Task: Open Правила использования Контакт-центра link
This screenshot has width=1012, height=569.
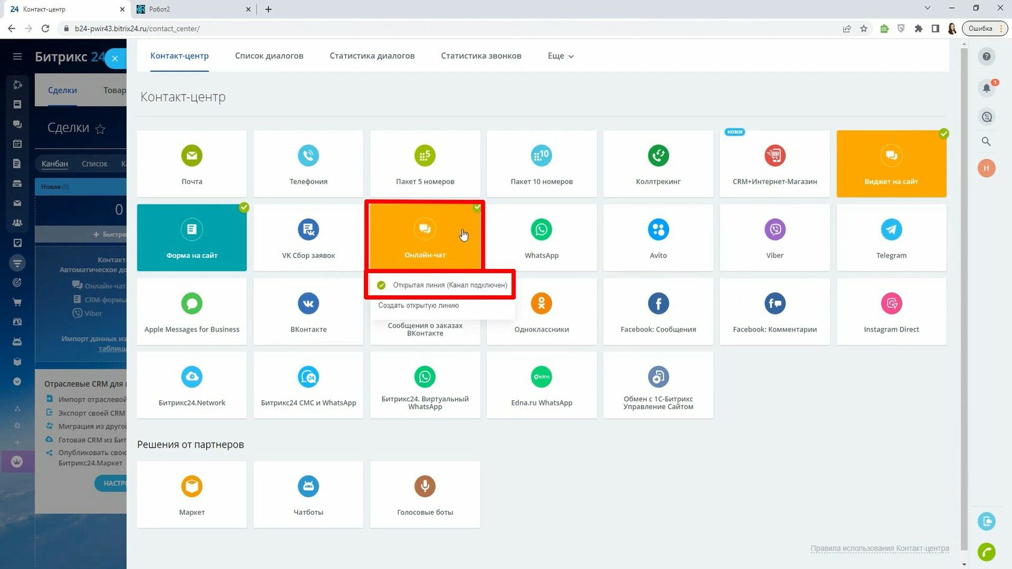Action: click(x=879, y=549)
